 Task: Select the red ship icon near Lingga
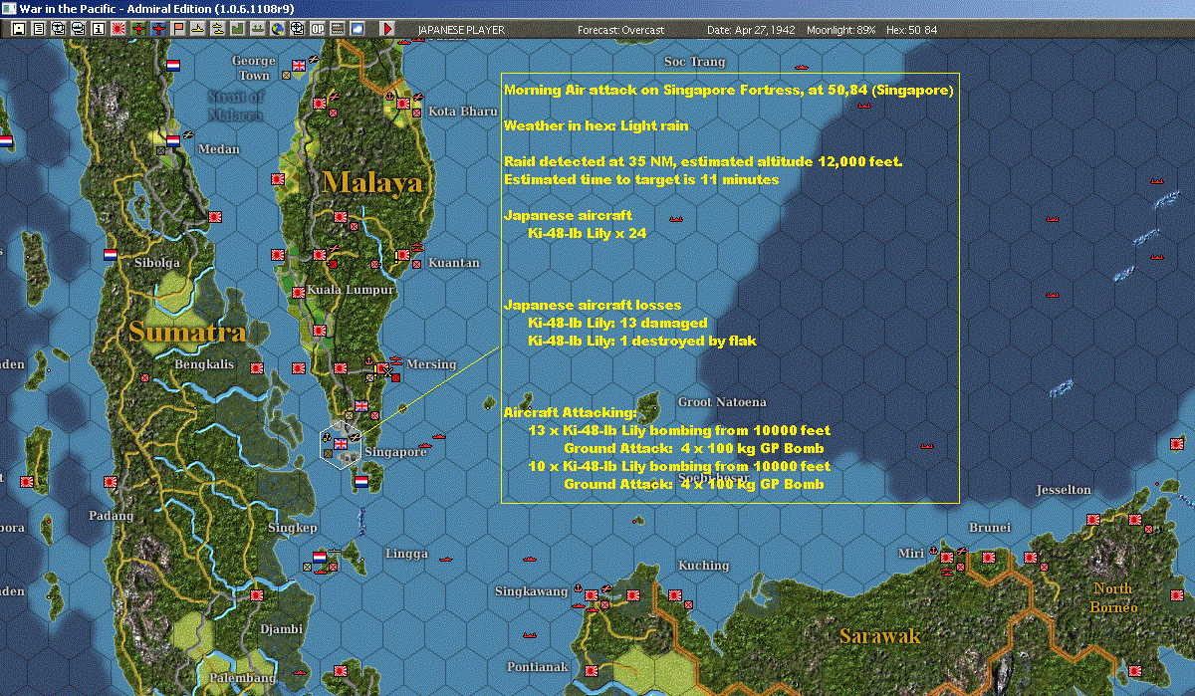(446, 558)
